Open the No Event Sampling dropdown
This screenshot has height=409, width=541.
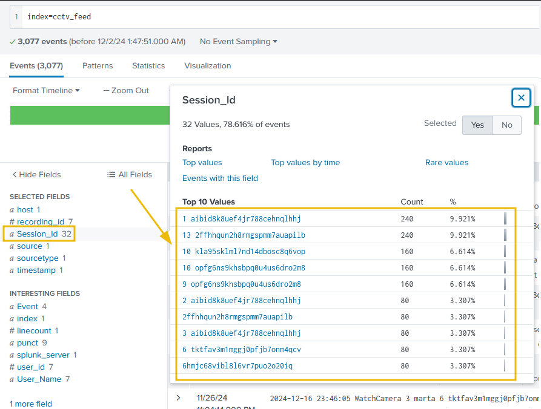point(238,42)
